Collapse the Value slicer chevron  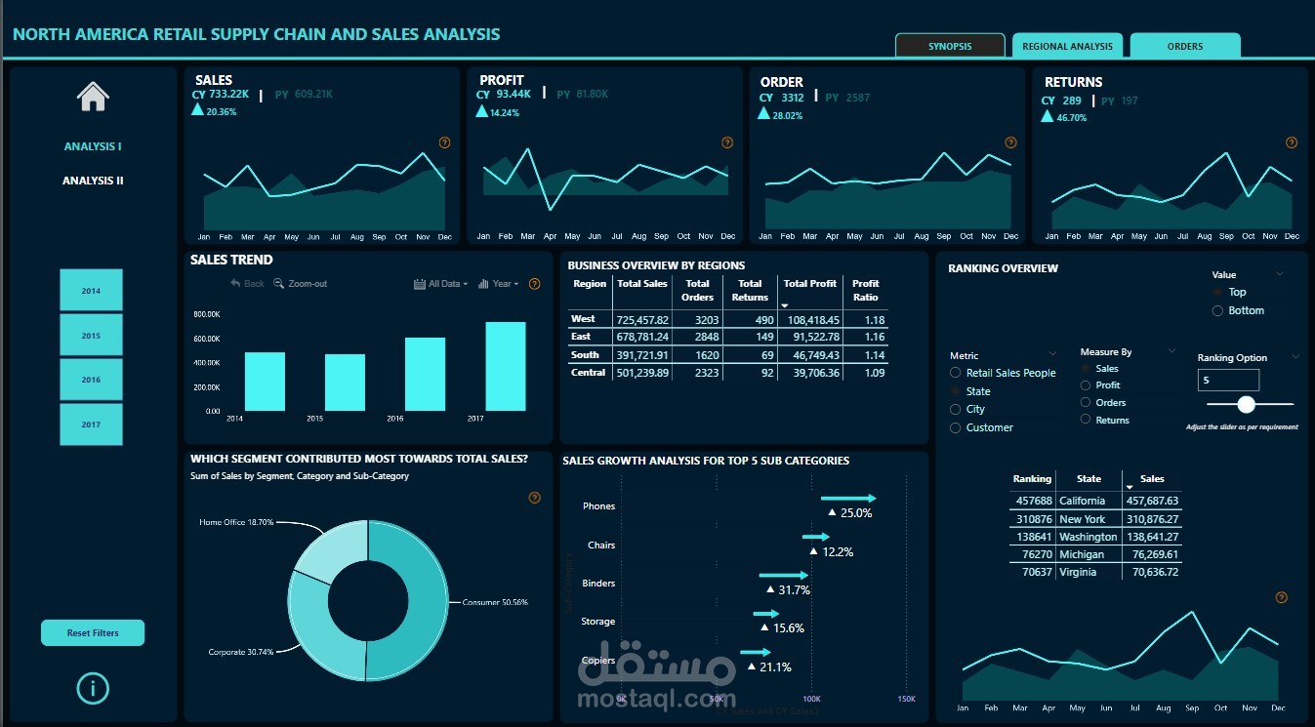[1280, 274]
